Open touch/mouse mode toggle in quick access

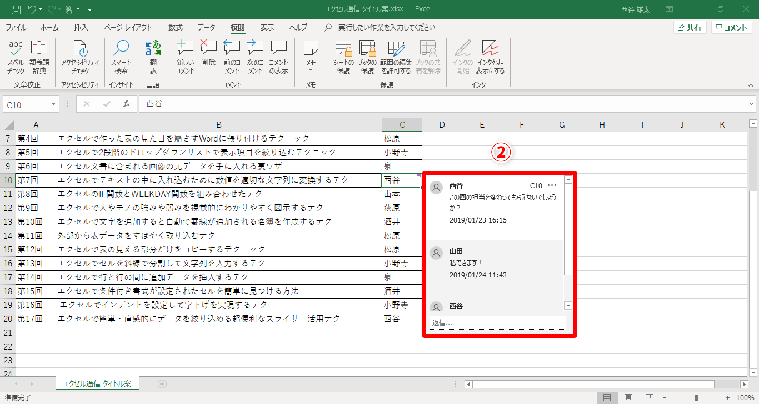(69, 9)
